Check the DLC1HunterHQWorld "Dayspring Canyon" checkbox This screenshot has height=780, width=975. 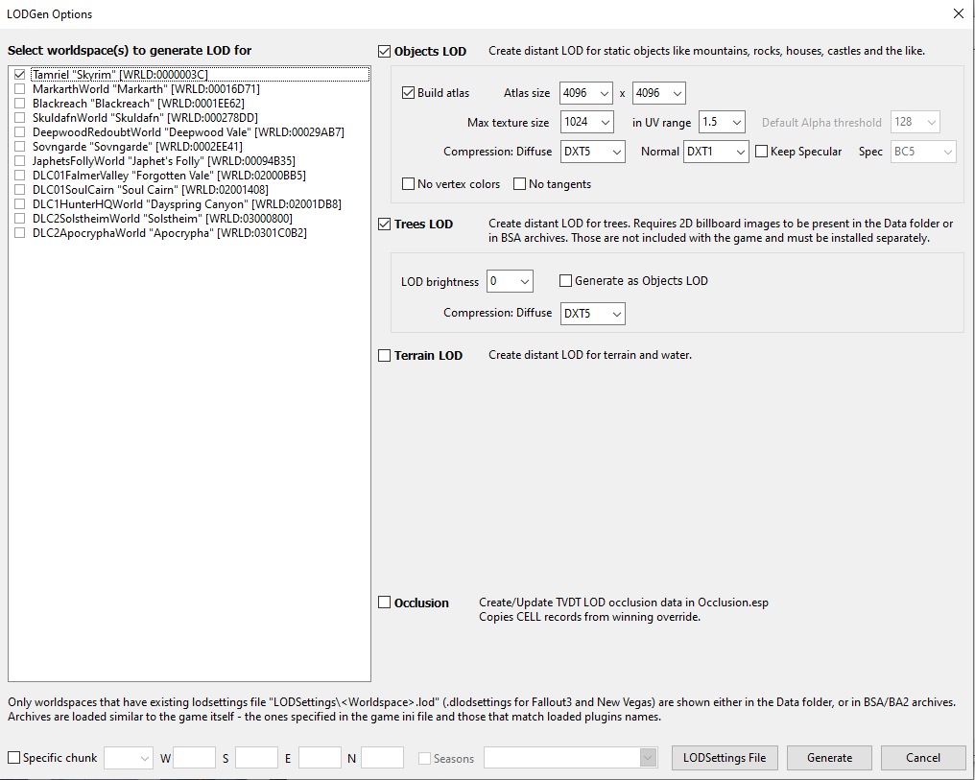pos(20,203)
